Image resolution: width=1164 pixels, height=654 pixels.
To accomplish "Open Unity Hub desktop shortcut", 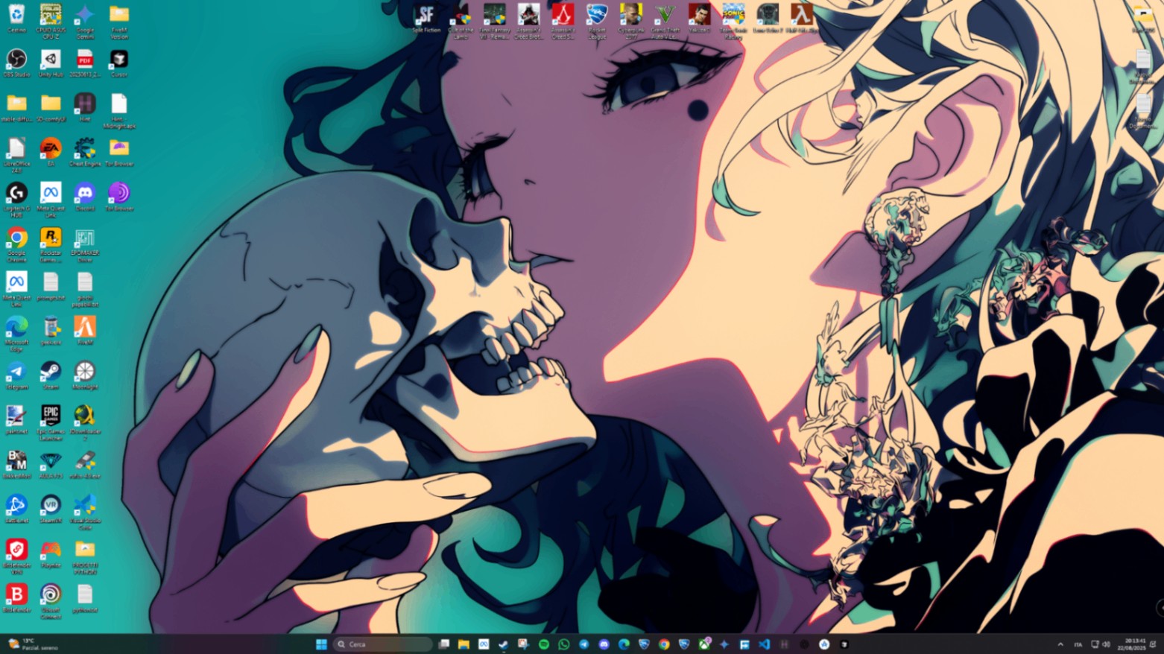I will (x=51, y=63).
